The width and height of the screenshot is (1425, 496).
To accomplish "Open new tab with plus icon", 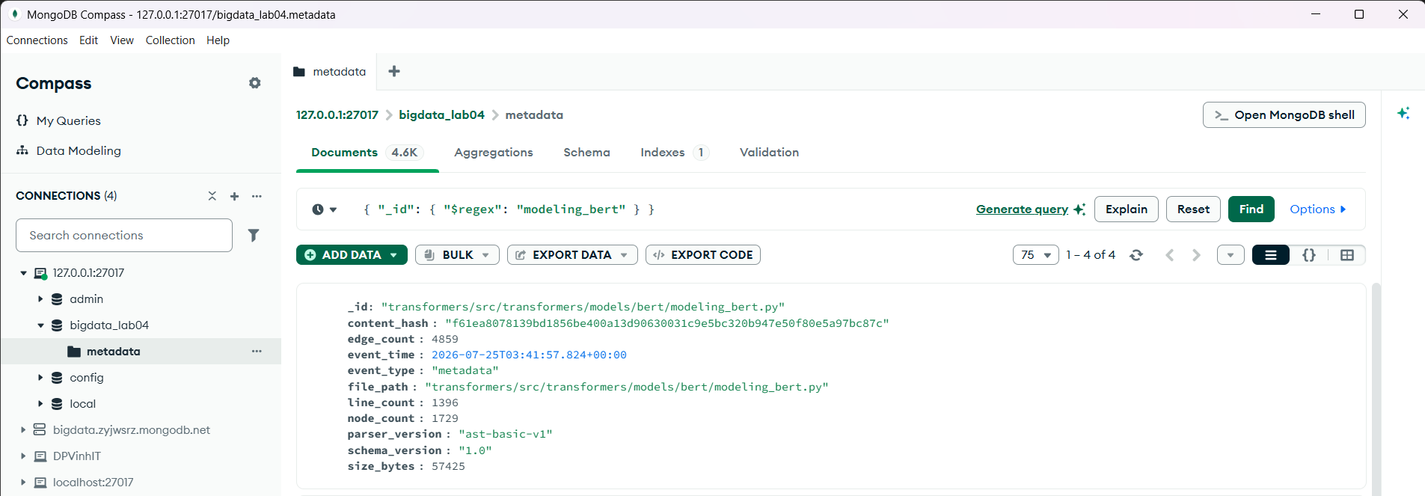I will click(394, 71).
